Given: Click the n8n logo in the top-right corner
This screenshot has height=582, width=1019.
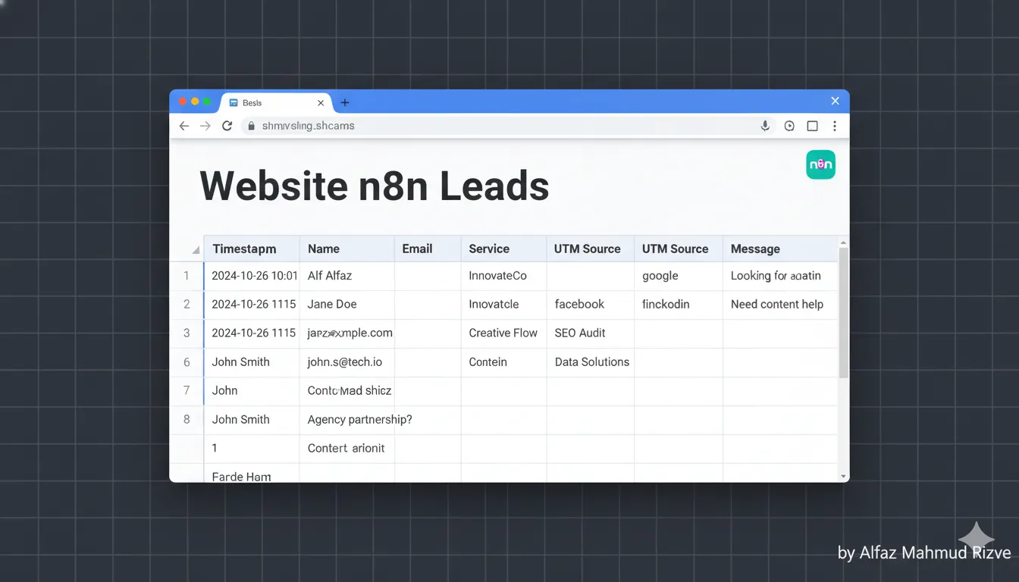Looking at the screenshot, I should [820, 164].
